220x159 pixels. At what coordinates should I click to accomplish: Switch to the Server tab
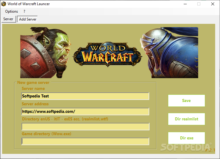(x=8, y=19)
